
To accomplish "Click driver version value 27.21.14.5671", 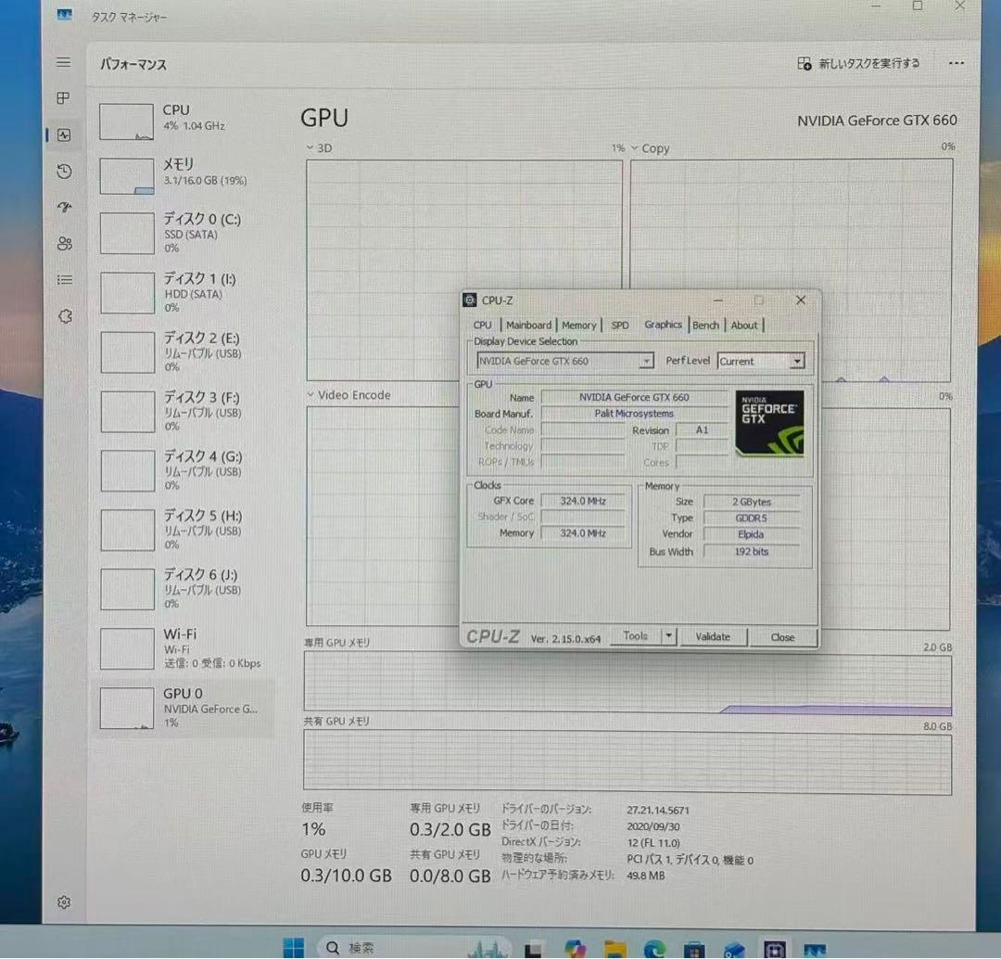I will [x=657, y=810].
